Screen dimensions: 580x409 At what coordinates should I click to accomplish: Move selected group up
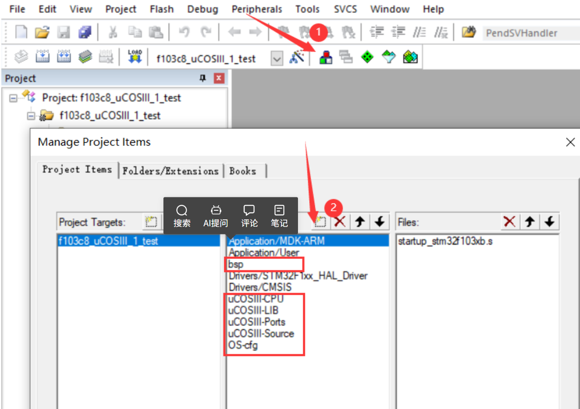(360, 222)
